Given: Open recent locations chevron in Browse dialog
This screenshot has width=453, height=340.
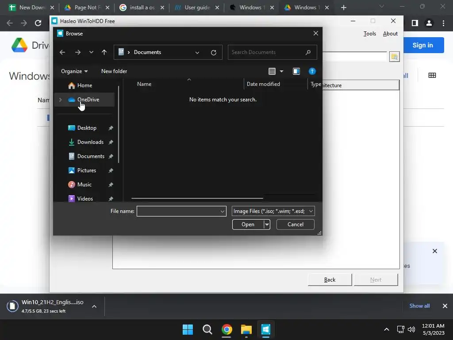Looking at the screenshot, I should point(91,52).
